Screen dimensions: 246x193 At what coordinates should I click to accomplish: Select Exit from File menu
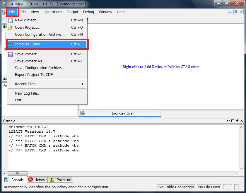point(47,100)
